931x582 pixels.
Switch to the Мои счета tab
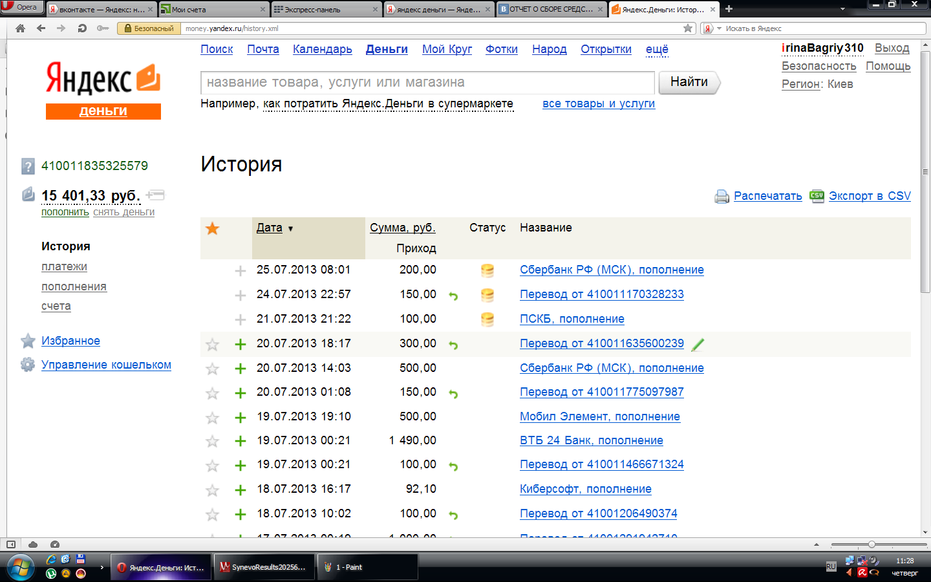coord(213,10)
